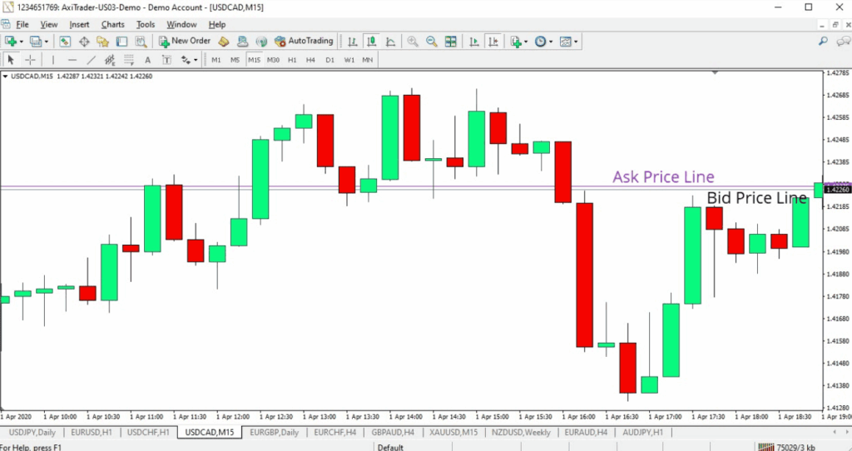Click the search magnifier icon
Image resolution: width=852 pixels, height=451 pixels.
(x=823, y=42)
